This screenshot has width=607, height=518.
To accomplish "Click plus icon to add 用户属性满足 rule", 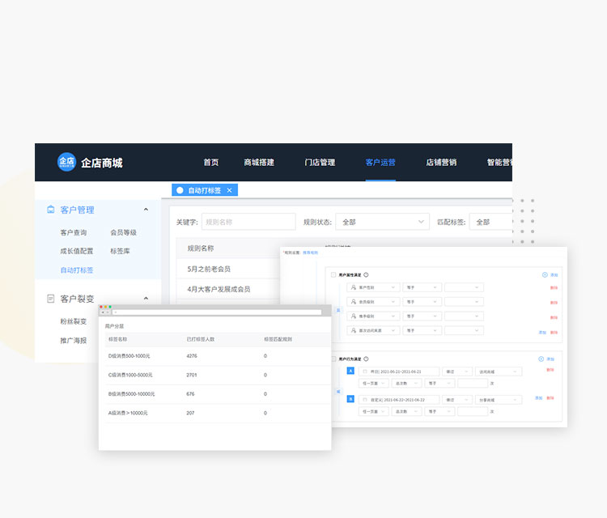I will click(545, 275).
